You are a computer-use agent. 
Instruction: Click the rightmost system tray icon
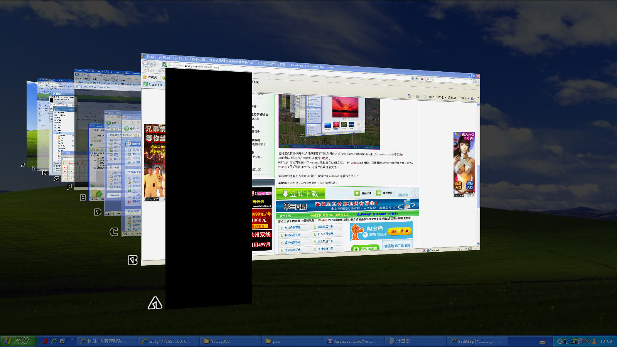point(594,341)
